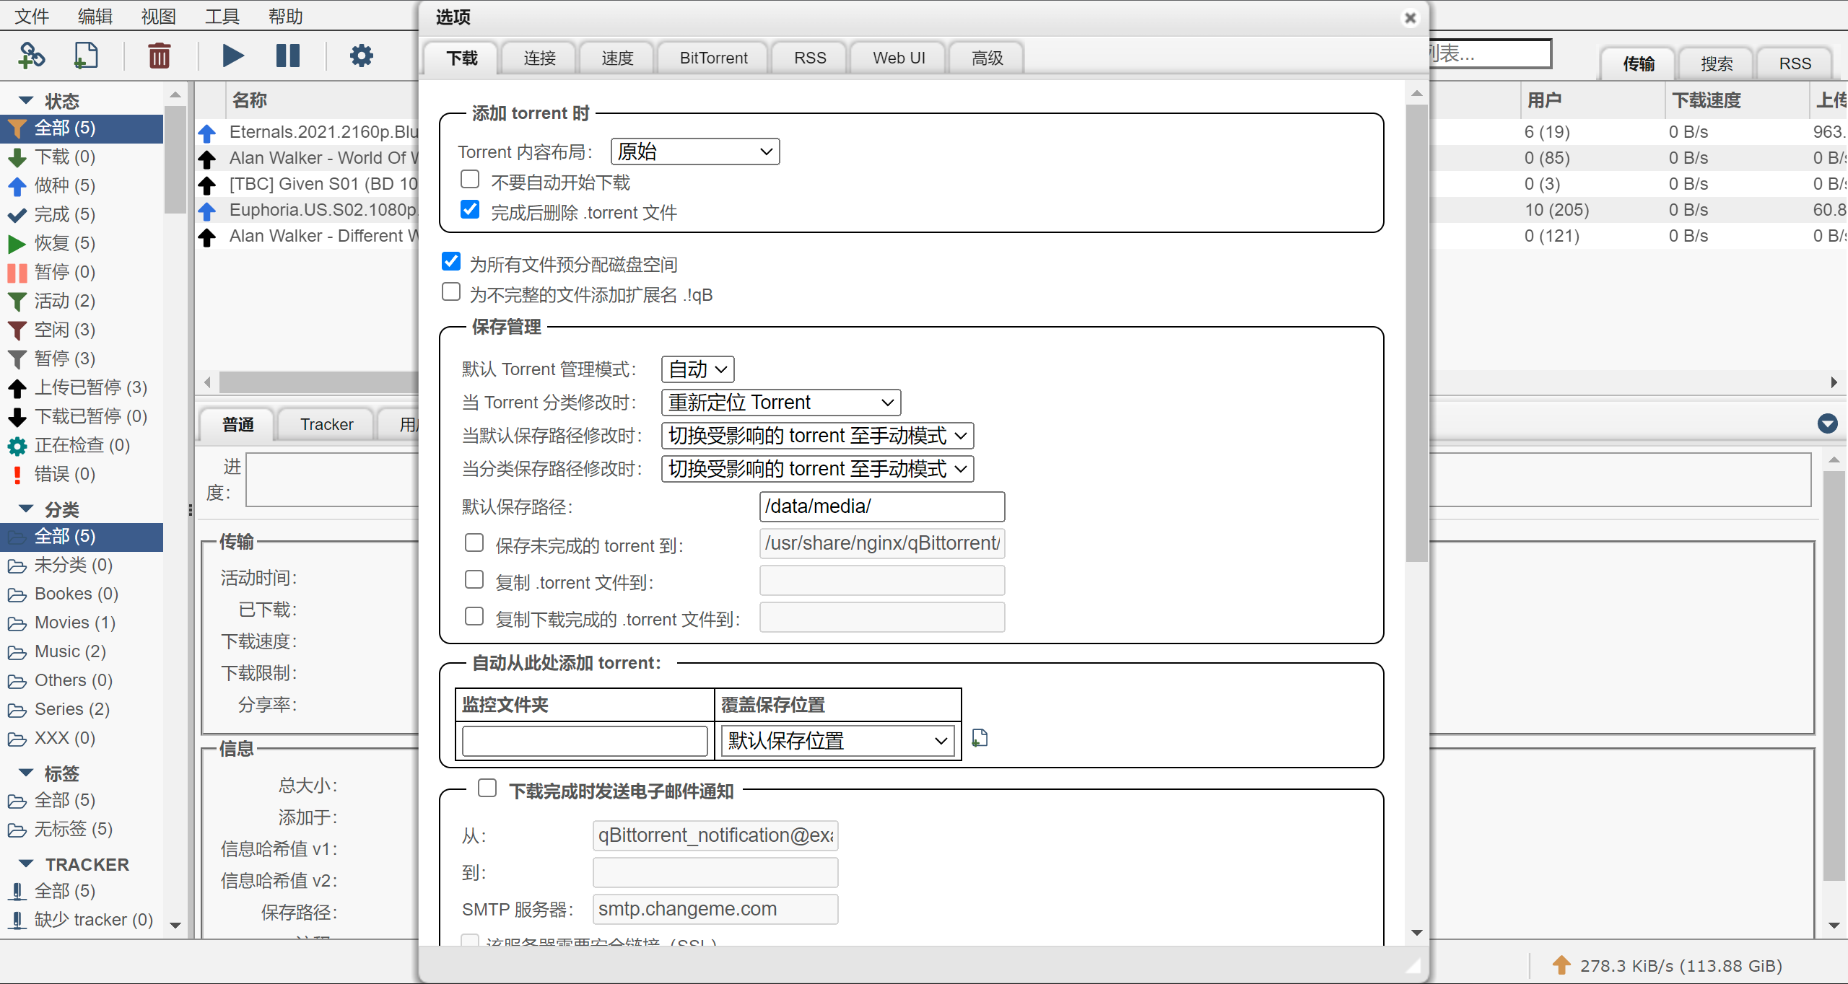Click the copy icon beside watched folders table
Image resolution: width=1848 pixels, height=984 pixels.
click(x=979, y=737)
